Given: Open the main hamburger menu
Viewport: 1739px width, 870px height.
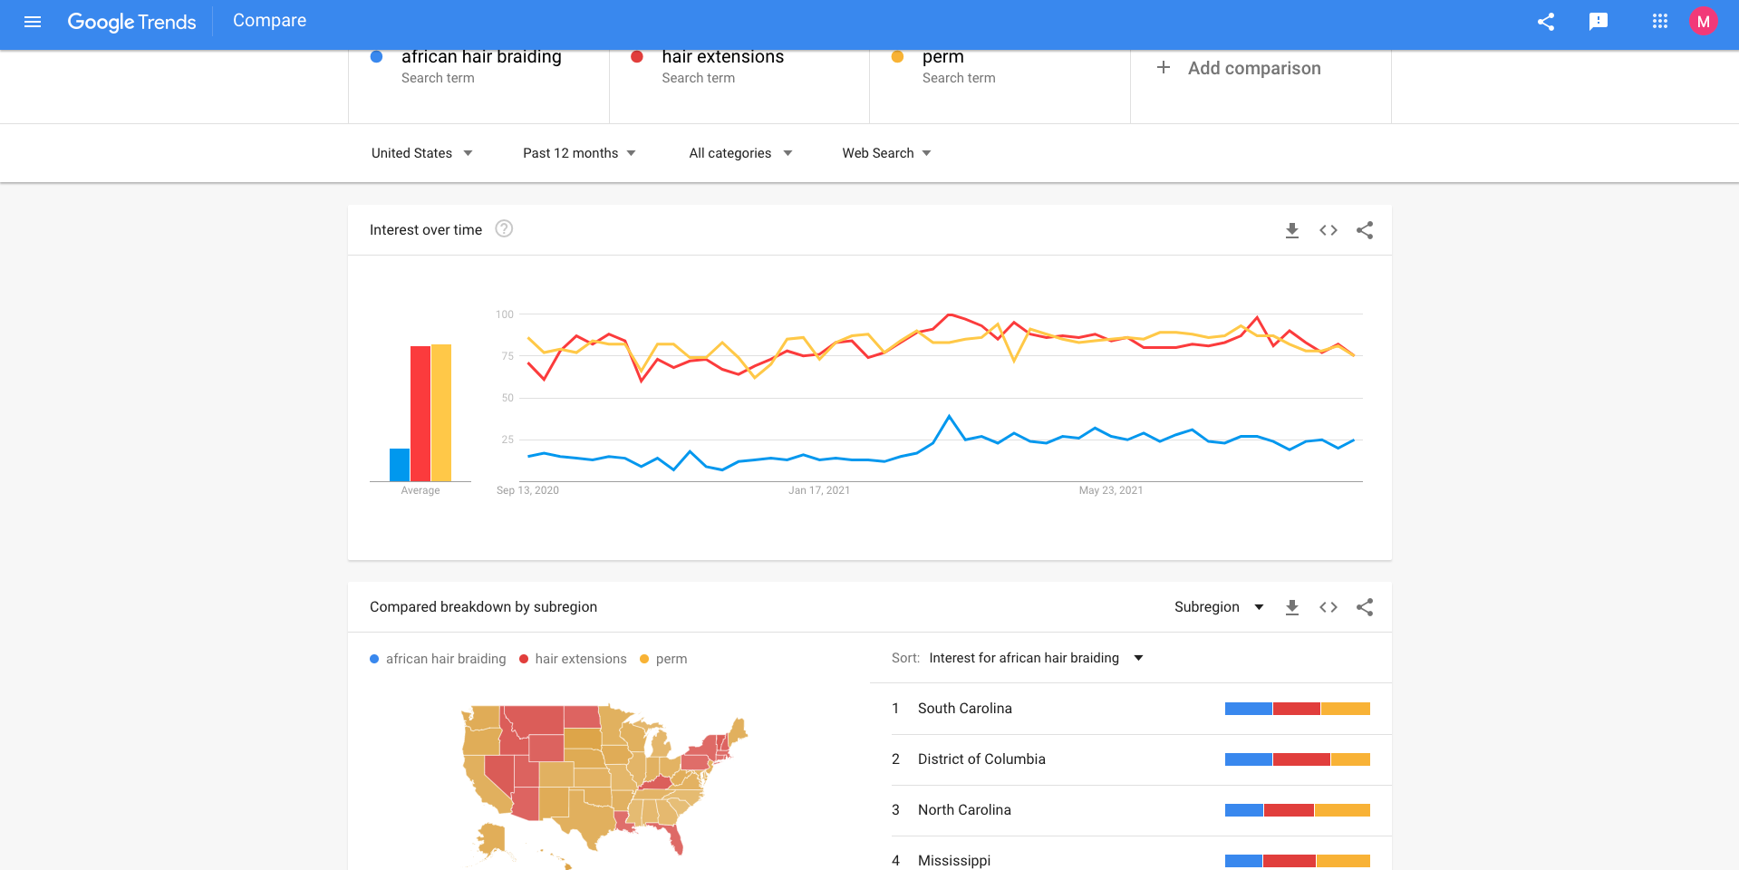Looking at the screenshot, I should [33, 22].
